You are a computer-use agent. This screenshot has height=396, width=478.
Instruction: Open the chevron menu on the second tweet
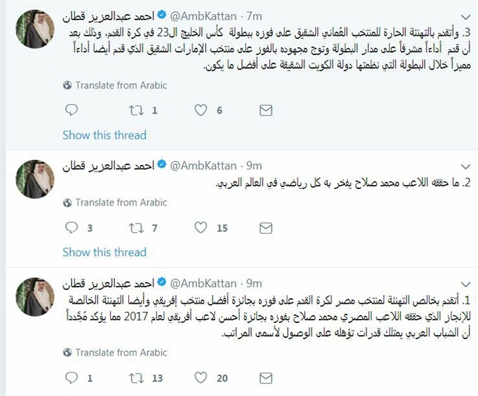[465, 166]
